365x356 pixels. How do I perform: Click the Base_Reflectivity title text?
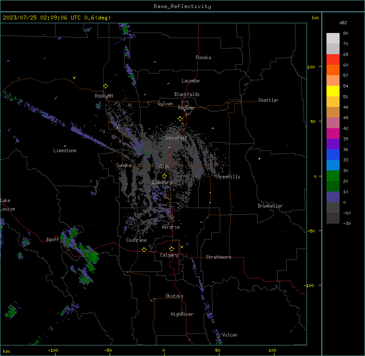click(x=182, y=6)
